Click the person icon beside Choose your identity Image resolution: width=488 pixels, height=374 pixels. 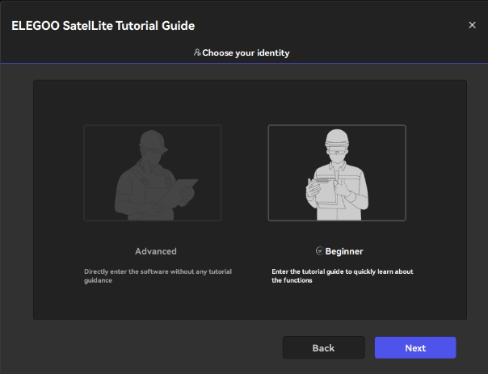click(x=197, y=53)
